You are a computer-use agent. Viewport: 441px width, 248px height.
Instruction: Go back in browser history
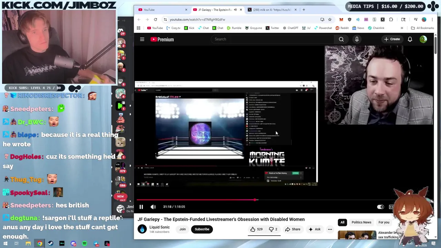pyautogui.click(x=139, y=20)
